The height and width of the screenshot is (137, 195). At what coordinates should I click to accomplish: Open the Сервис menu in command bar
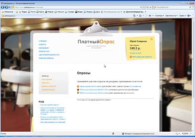[182, 16]
